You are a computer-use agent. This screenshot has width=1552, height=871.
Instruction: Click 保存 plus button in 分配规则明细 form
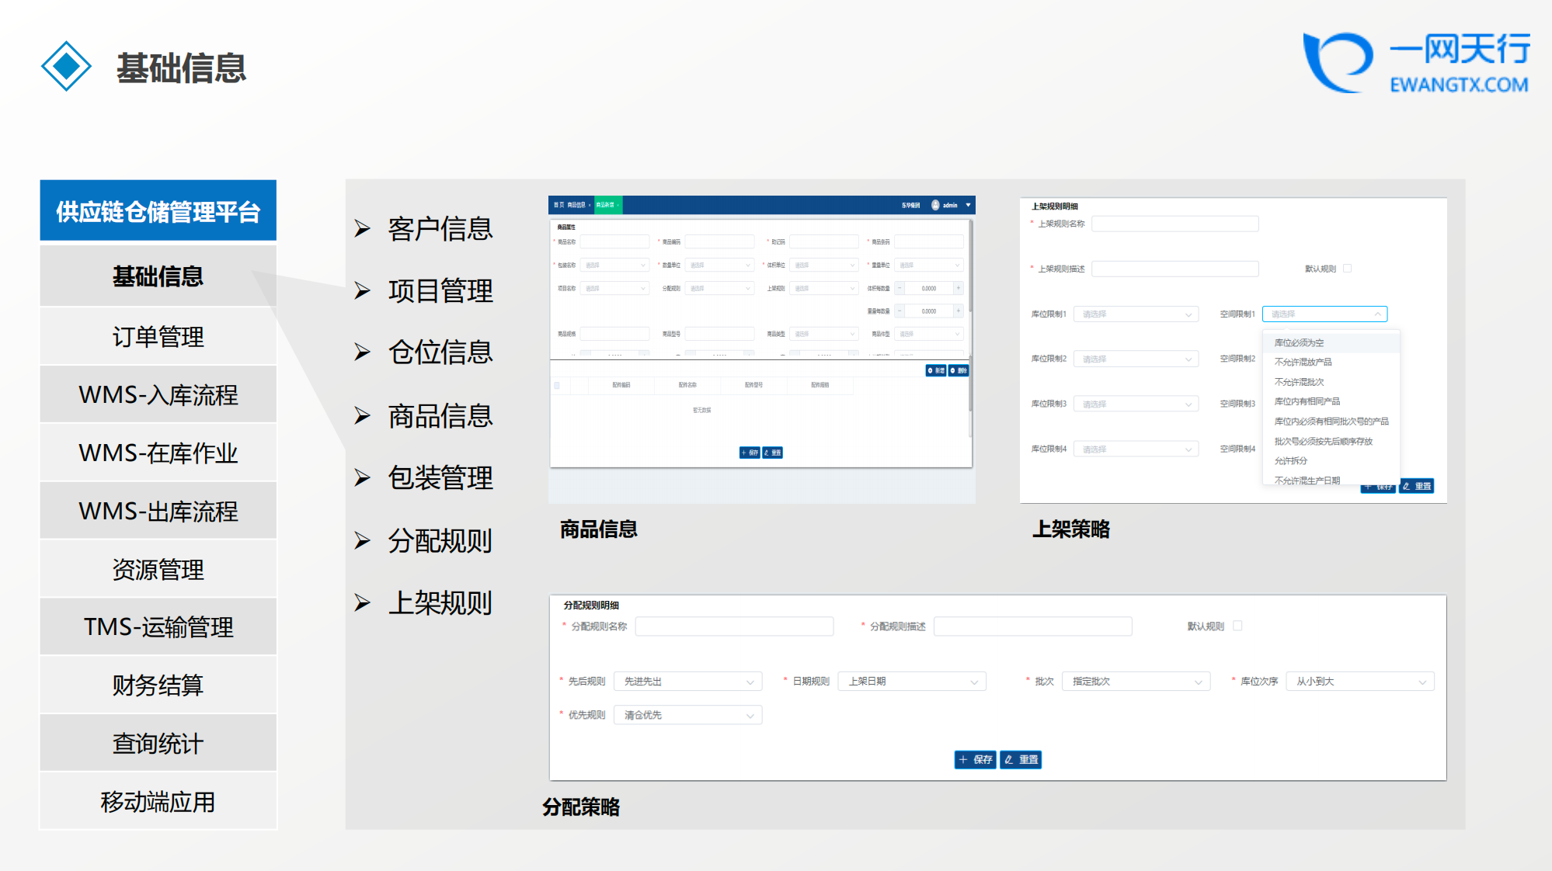click(975, 759)
